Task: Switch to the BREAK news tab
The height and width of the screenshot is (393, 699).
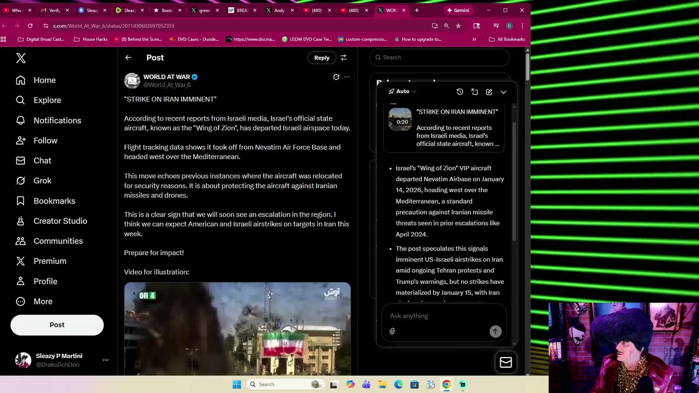Action: point(242,10)
